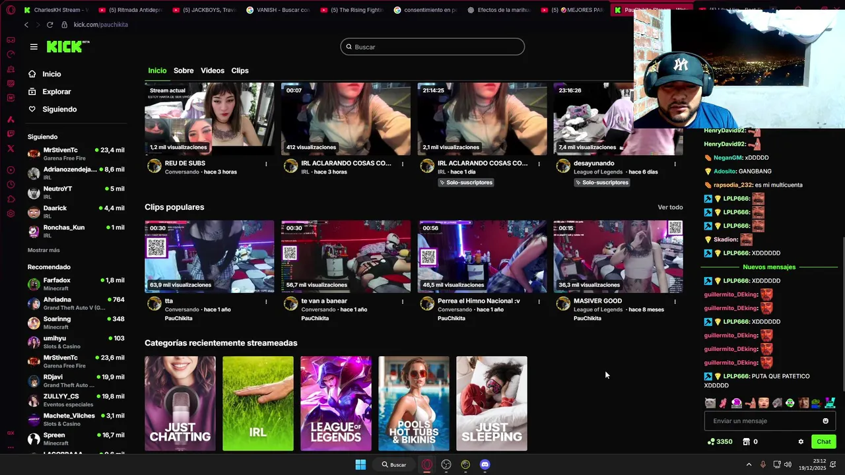
Task: Open Opera sidebar settings gear
Action: (11, 213)
